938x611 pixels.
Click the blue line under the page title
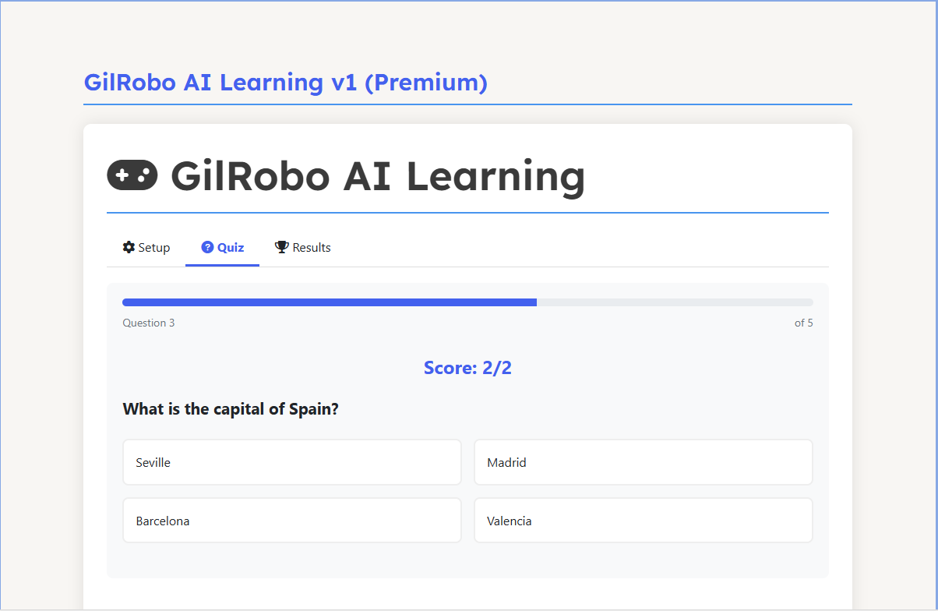point(467,104)
